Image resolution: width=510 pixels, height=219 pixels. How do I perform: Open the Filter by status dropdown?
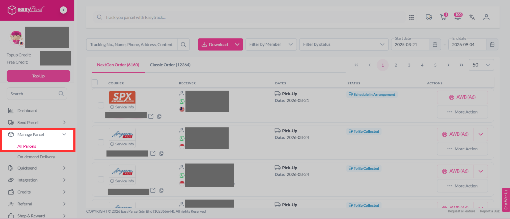click(x=344, y=44)
